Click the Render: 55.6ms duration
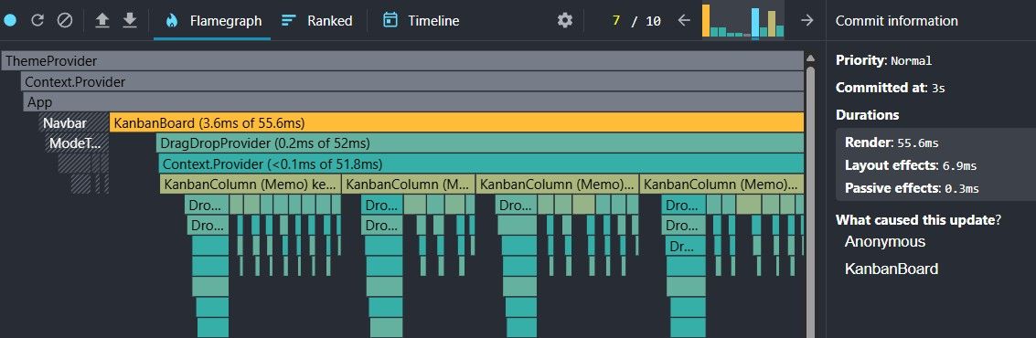Viewport: 1036px width, 338px height. point(892,143)
